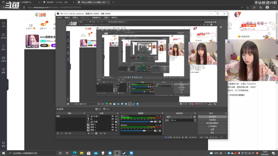Move the scene down with the arrow
The image size is (278, 156).
coord(70,133)
